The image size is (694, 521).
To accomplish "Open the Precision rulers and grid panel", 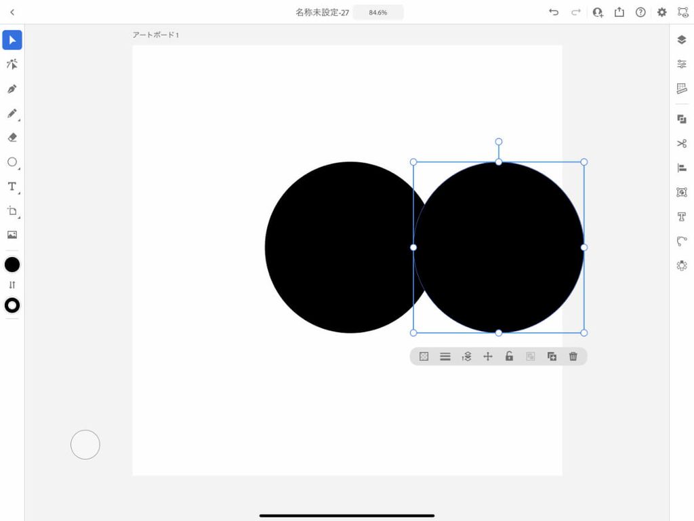I will point(682,89).
